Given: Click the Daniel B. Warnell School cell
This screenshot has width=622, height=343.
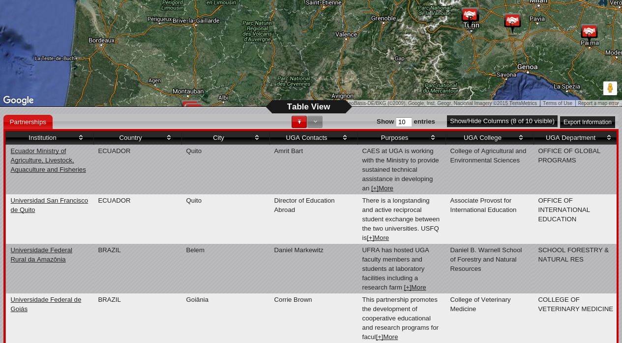Looking at the screenshot, I should tap(490, 268).
